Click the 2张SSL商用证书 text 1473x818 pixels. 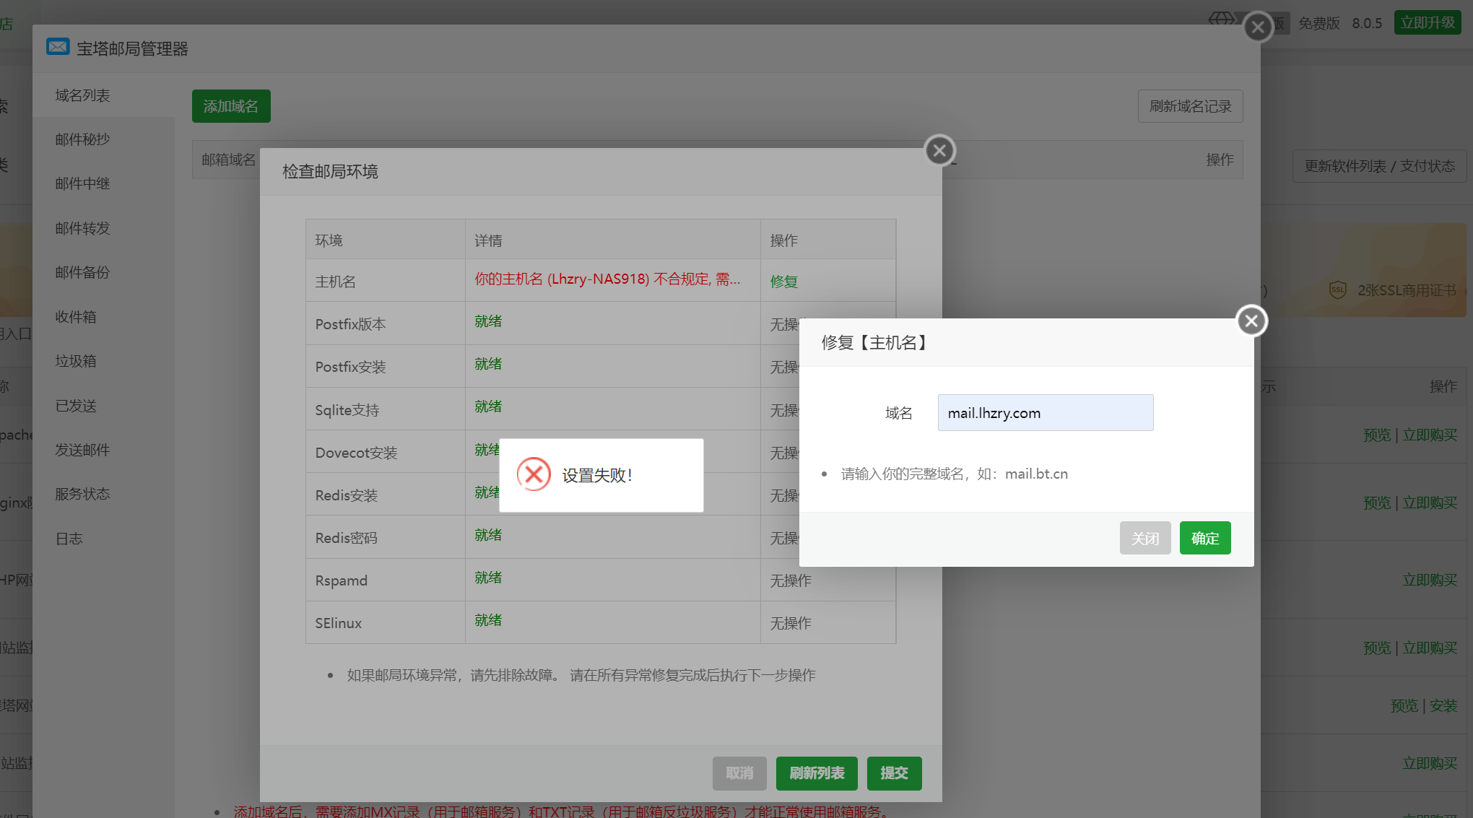[x=1407, y=290]
